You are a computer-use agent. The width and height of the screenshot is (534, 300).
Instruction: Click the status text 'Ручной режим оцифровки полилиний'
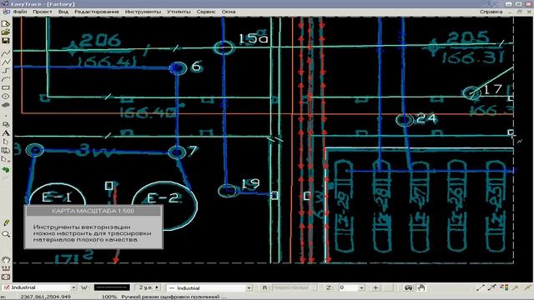pyautogui.click(x=174, y=297)
